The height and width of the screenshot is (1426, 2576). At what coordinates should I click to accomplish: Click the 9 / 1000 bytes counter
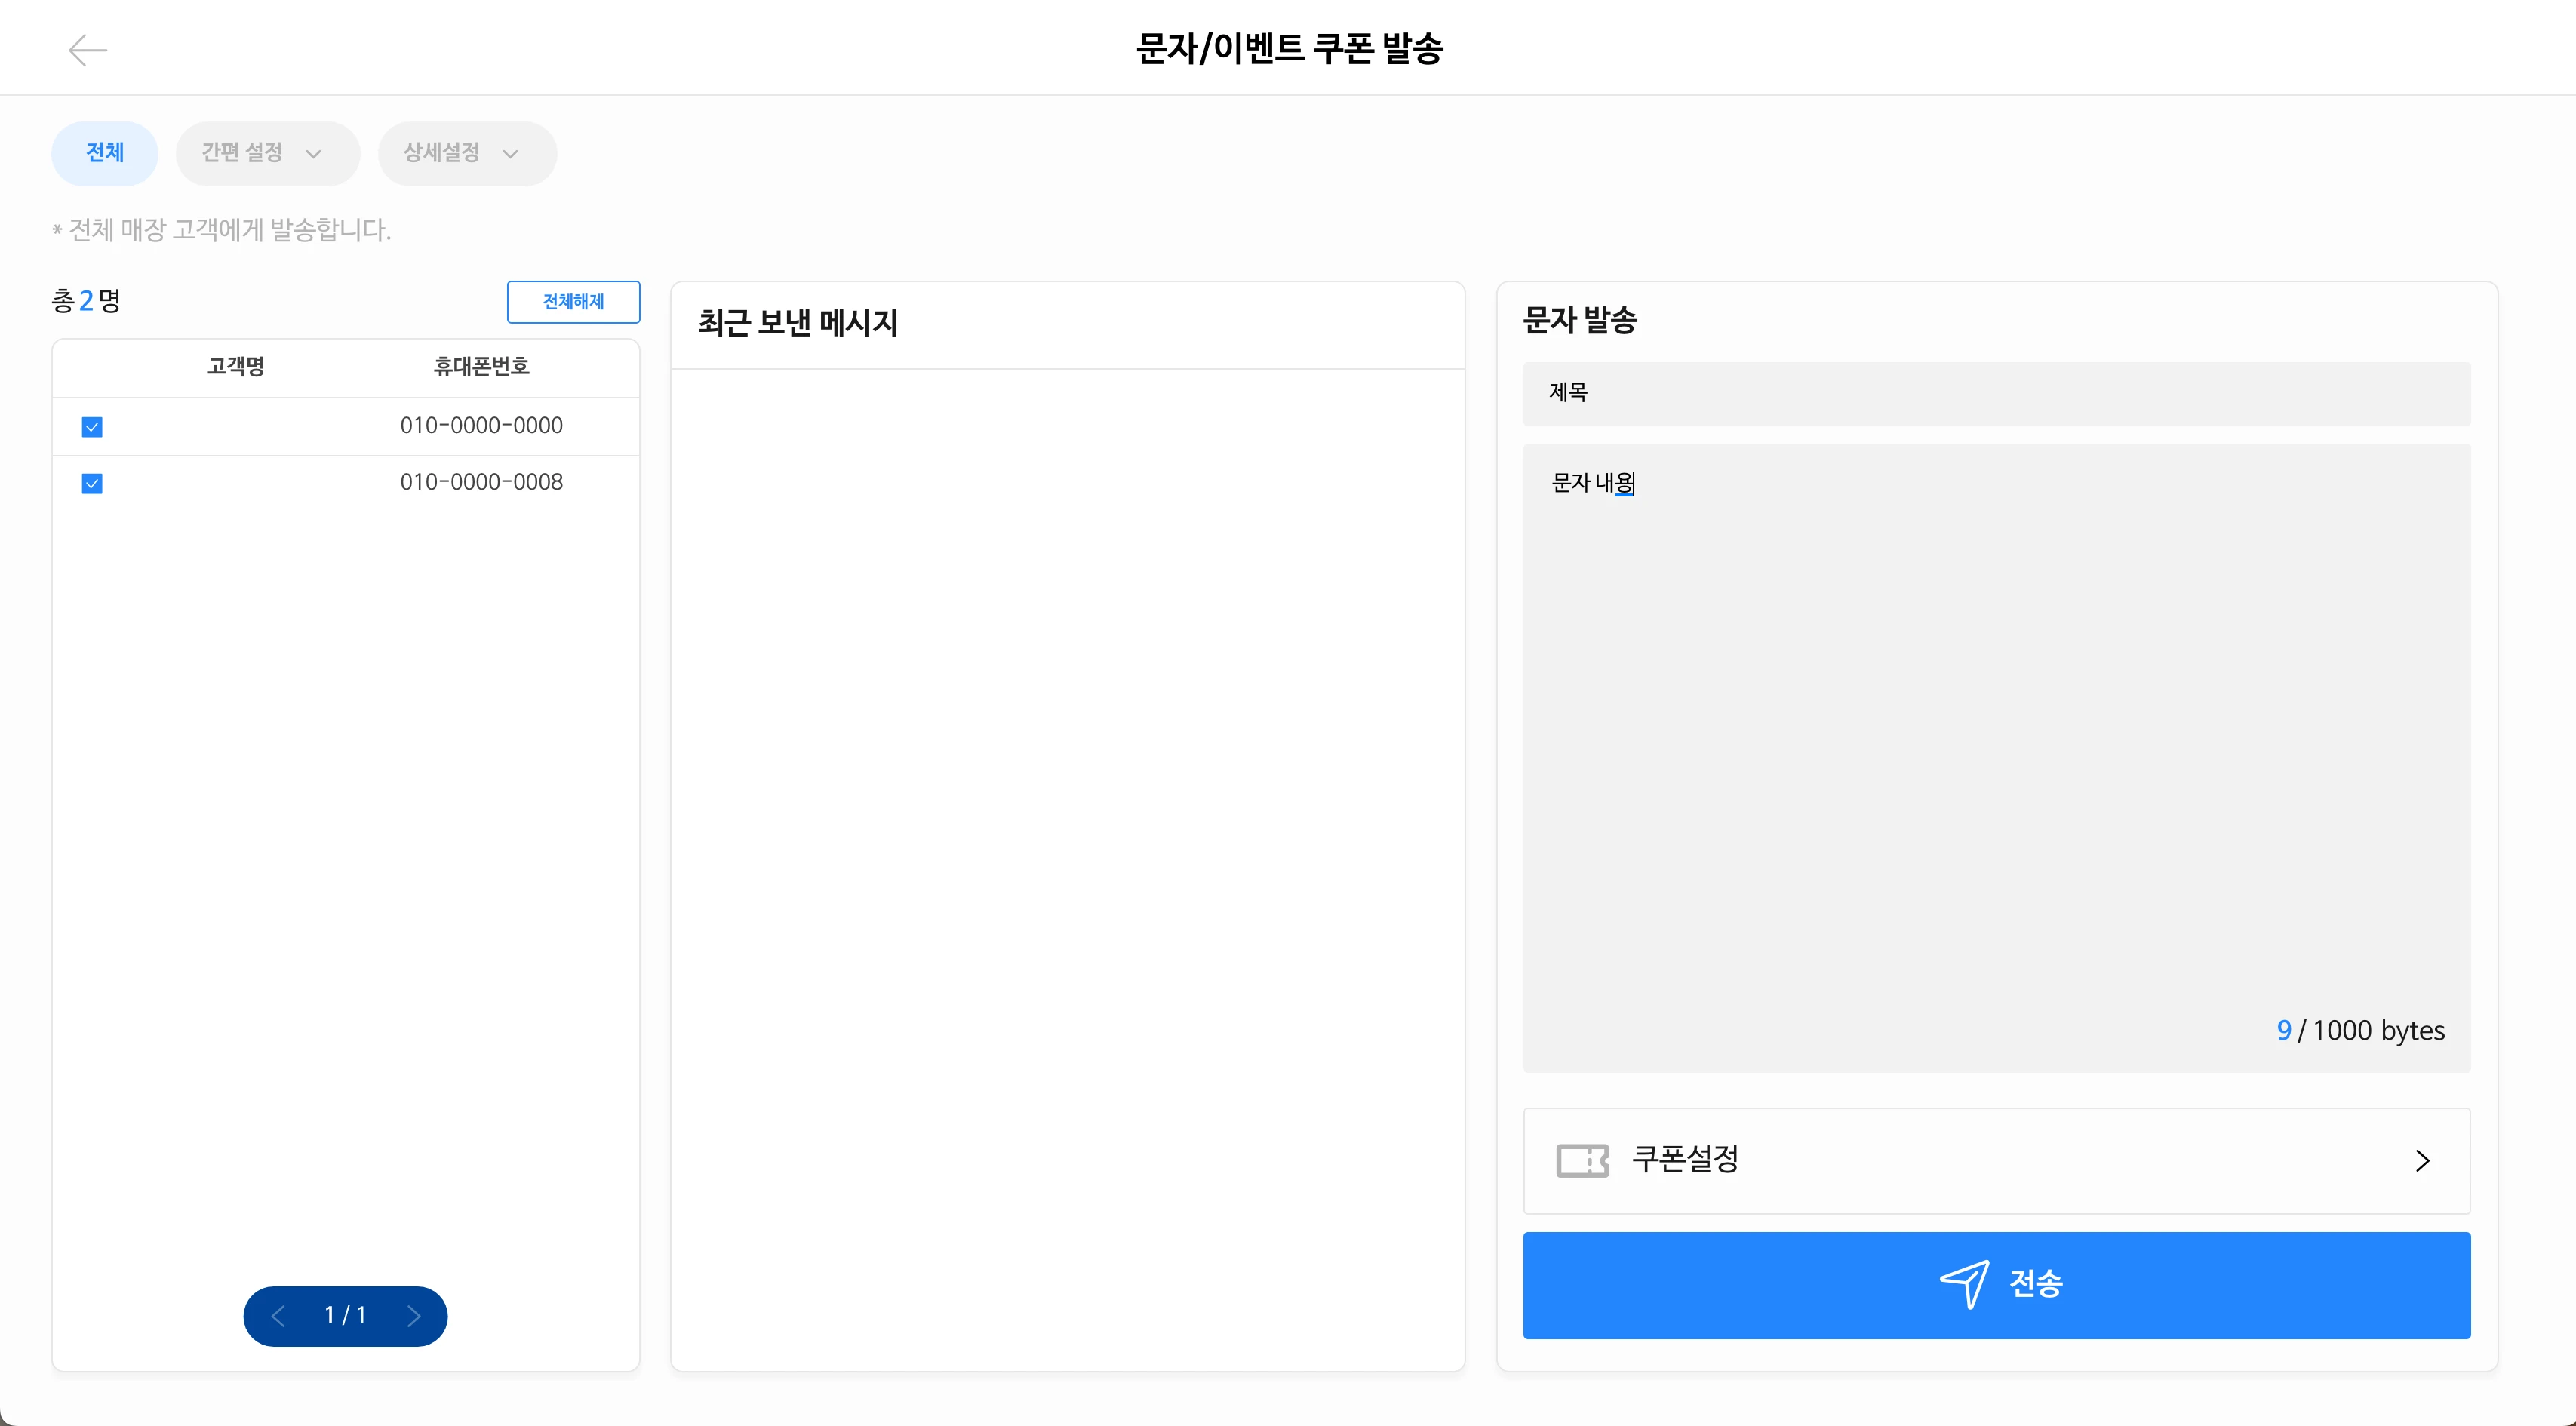2360,1031
